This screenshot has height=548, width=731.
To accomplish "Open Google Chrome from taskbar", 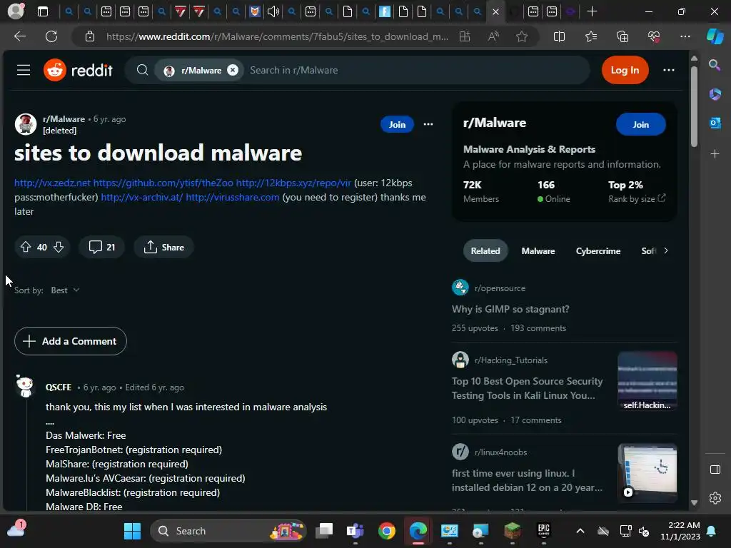I will pos(386,531).
